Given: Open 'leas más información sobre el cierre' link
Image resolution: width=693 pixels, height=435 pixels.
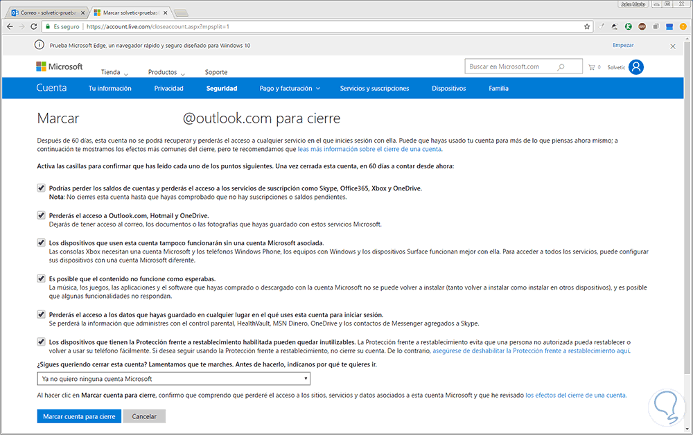Looking at the screenshot, I should tap(369, 149).
